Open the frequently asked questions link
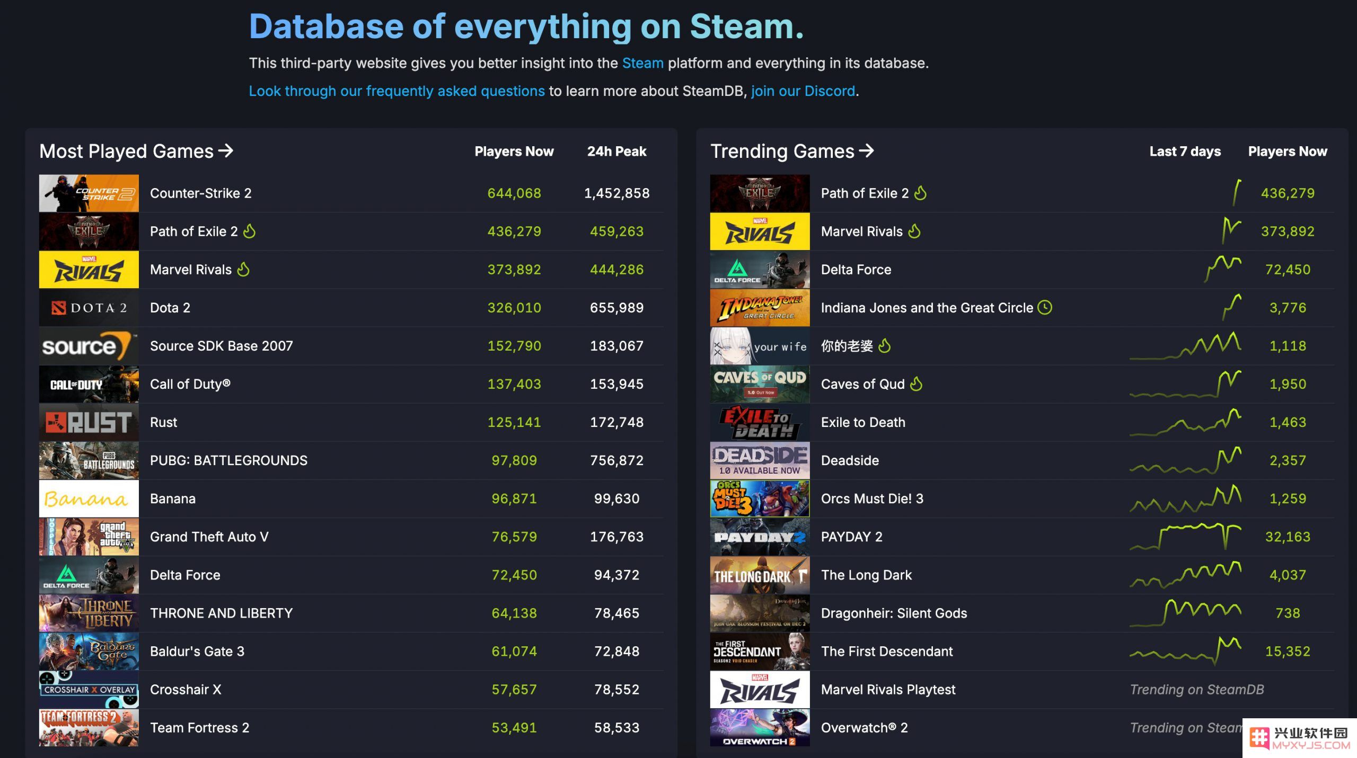 [396, 91]
